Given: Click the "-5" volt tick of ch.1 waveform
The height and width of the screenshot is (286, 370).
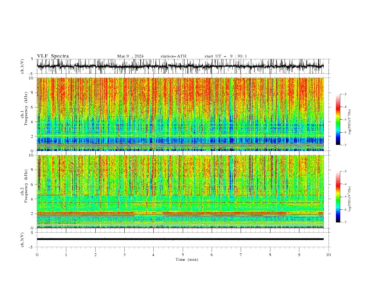Looking at the screenshot, I should click(31, 74).
